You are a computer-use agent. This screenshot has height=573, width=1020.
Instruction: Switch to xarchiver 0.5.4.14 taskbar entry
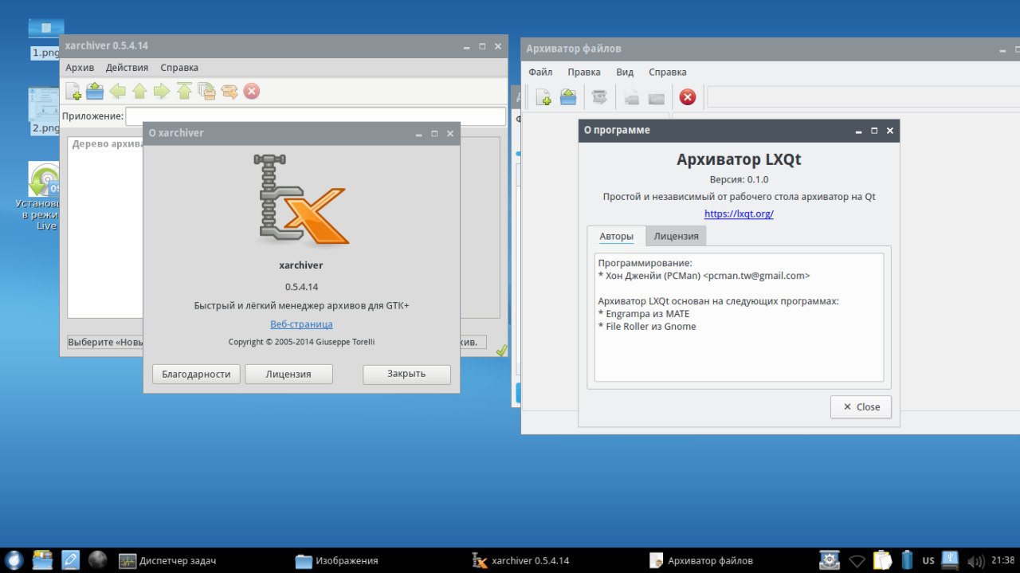coord(521,560)
